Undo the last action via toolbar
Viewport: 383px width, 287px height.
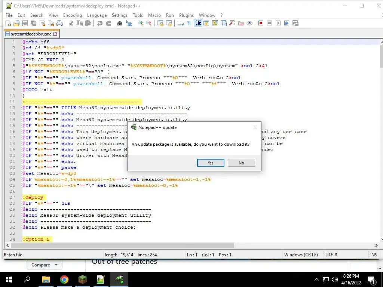(99, 23)
